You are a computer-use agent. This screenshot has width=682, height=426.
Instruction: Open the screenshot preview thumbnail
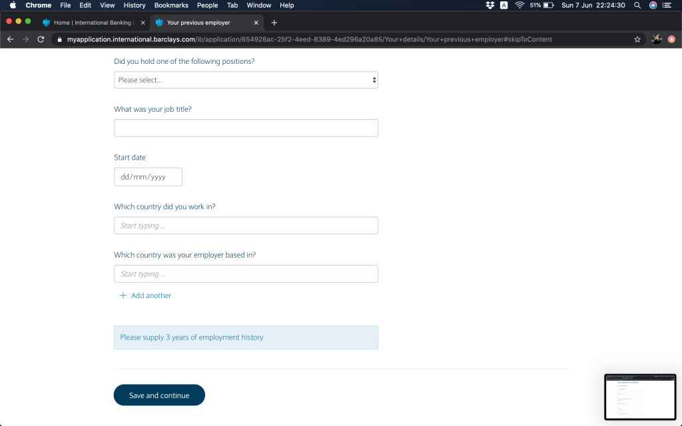pos(639,397)
